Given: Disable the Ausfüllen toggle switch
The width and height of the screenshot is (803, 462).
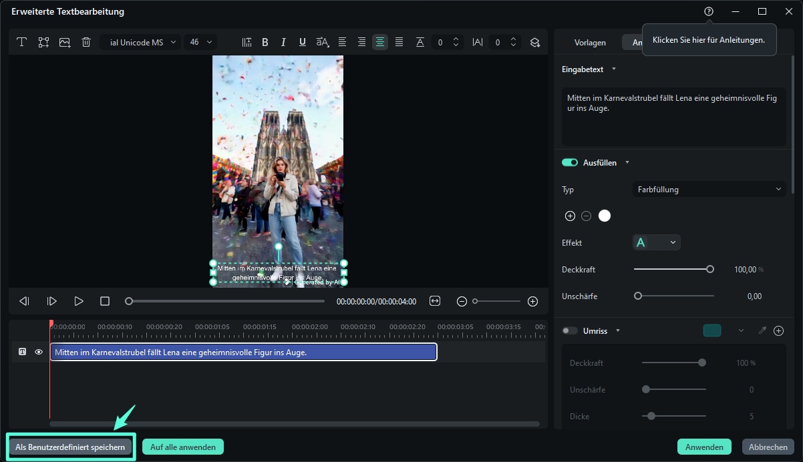Looking at the screenshot, I should click(570, 162).
